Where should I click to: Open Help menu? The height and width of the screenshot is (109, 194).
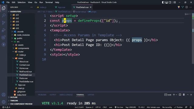click(57, 2)
